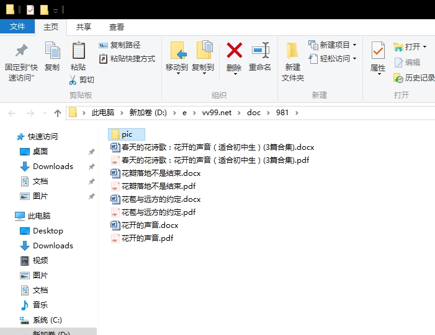
Task: Expand chevron after 981 in address bar
Action: click(297, 113)
